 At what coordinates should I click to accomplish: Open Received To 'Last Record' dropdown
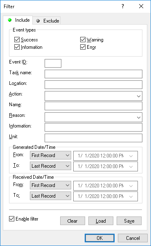click(x=50, y=196)
